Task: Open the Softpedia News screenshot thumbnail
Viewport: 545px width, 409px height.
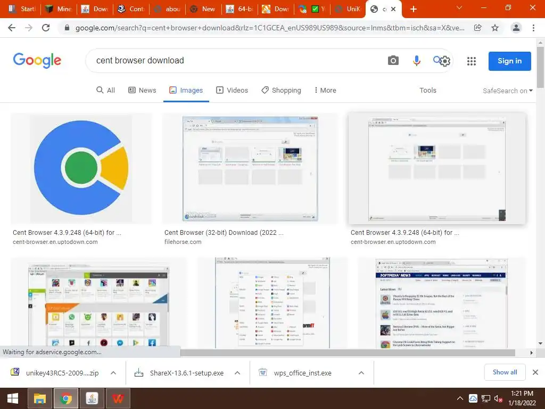Action: pos(441,303)
